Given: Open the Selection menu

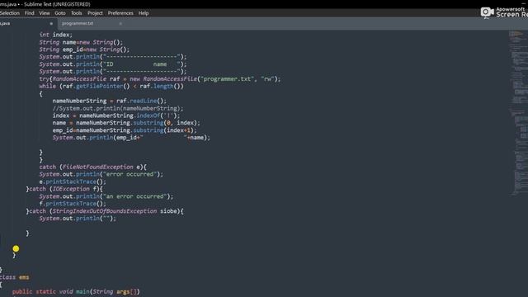Looking at the screenshot, I should pos(9,13).
